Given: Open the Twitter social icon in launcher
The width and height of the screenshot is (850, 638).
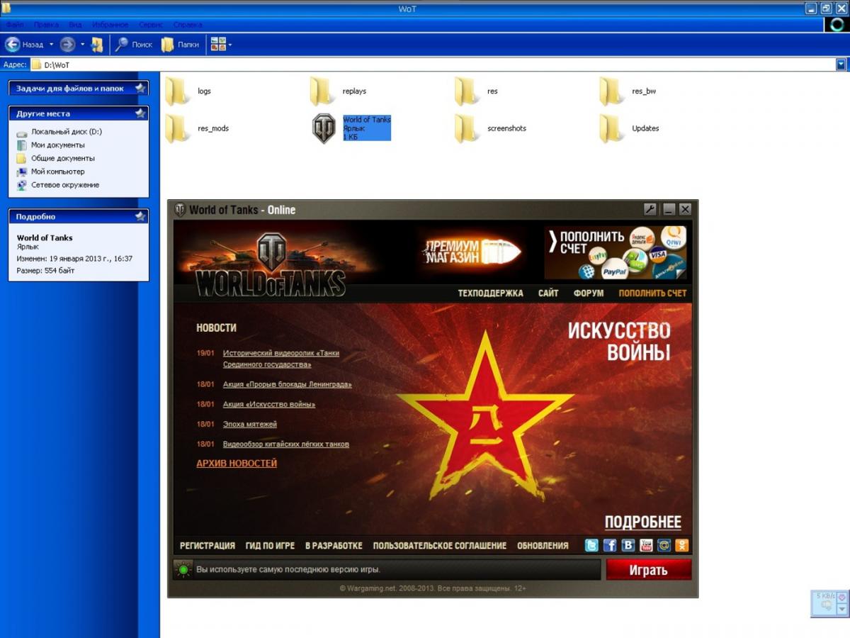Looking at the screenshot, I should point(591,545).
